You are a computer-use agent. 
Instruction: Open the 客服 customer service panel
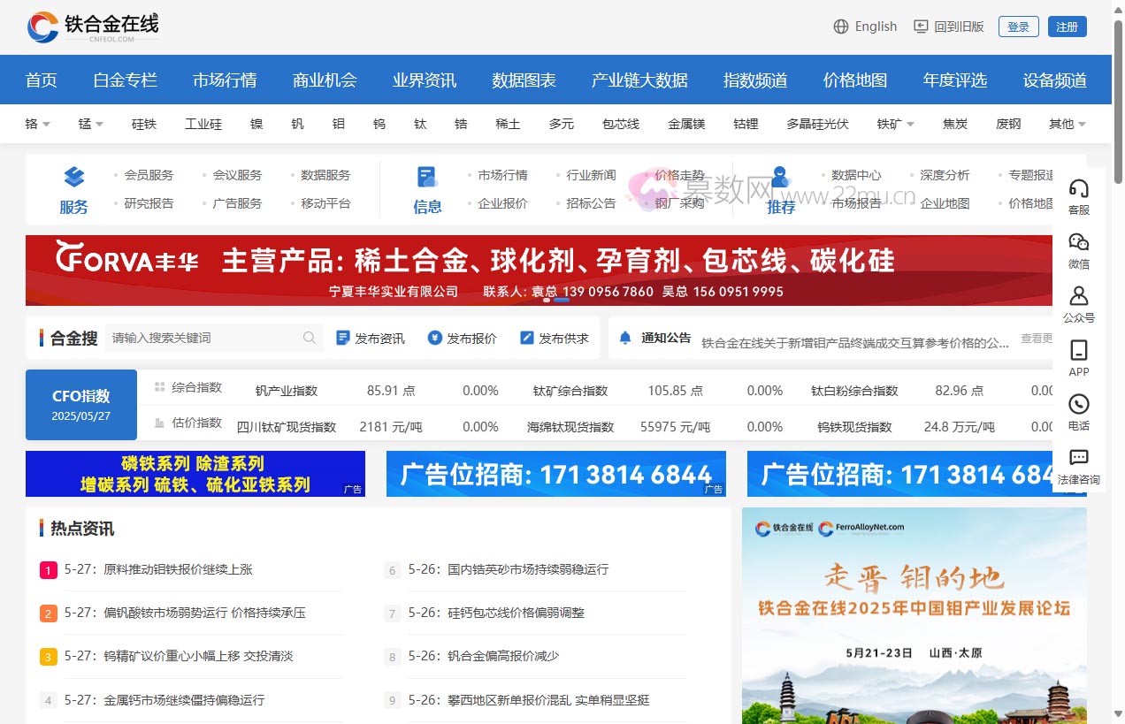[1078, 196]
